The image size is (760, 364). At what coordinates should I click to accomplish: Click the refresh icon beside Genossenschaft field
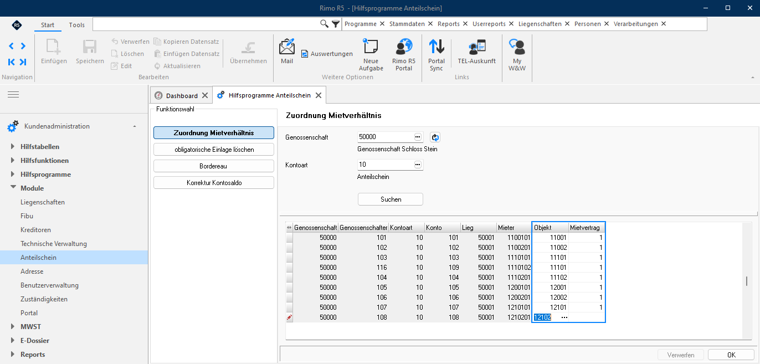[x=435, y=137]
